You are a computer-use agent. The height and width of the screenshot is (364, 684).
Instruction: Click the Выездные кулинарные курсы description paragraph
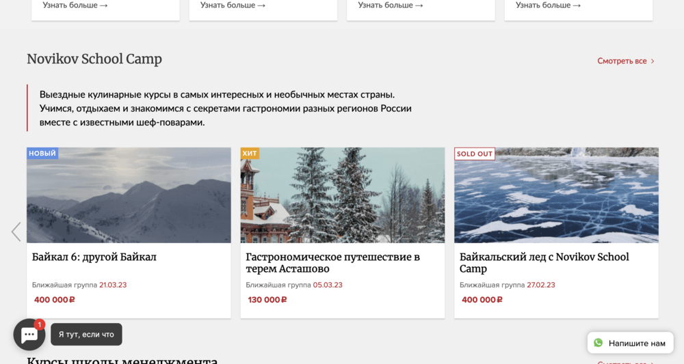226,109
